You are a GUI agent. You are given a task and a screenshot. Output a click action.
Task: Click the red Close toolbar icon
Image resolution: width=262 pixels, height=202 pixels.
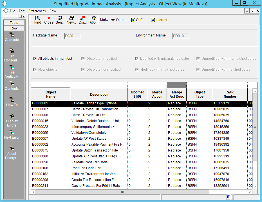pyautogui.click(x=49, y=20)
